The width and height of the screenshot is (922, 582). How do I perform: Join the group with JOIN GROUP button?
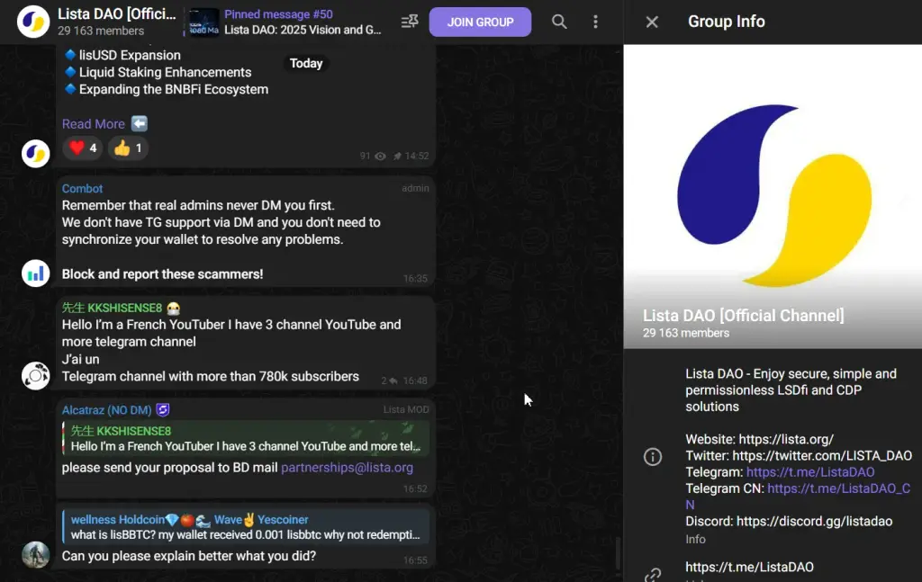coord(480,22)
